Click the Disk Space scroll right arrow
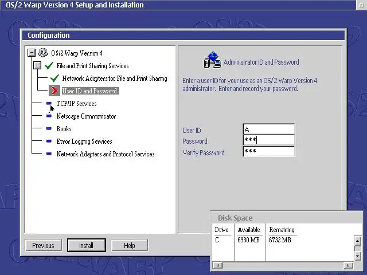367x275 pixels. (x=348, y=265)
